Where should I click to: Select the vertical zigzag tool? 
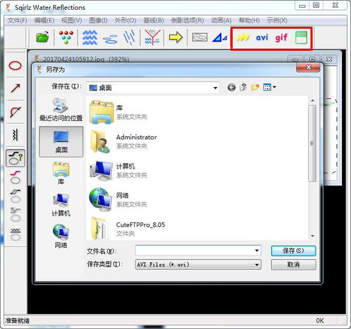tap(15, 135)
